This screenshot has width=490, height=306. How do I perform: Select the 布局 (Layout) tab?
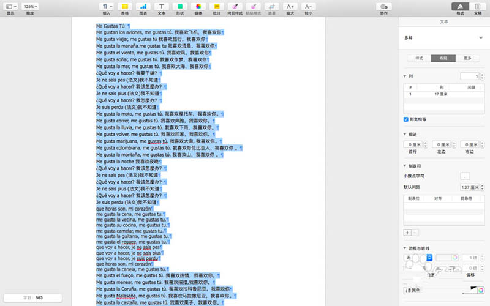click(x=443, y=58)
